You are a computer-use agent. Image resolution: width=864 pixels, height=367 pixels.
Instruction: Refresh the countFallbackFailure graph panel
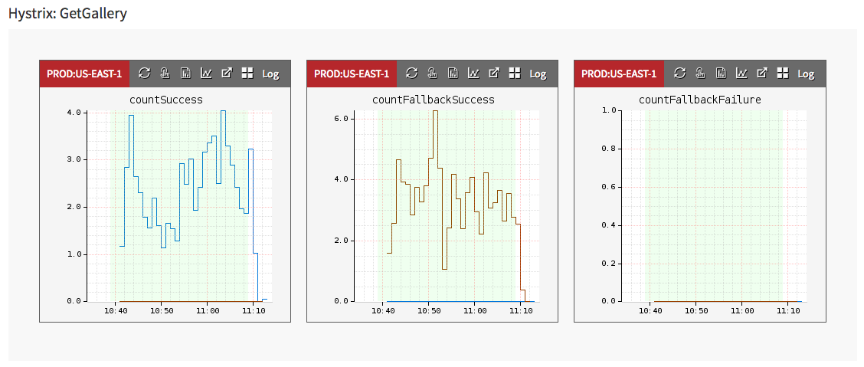pyautogui.click(x=679, y=74)
